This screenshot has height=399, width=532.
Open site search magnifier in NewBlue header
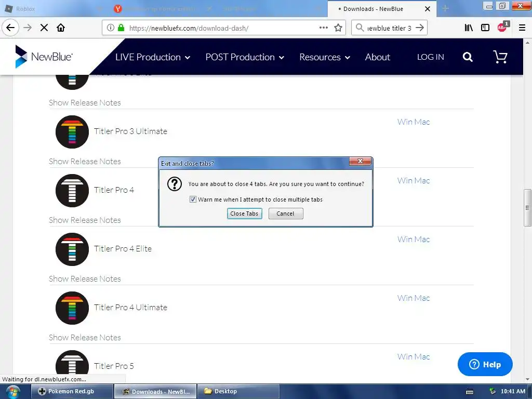[x=468, y=57]
